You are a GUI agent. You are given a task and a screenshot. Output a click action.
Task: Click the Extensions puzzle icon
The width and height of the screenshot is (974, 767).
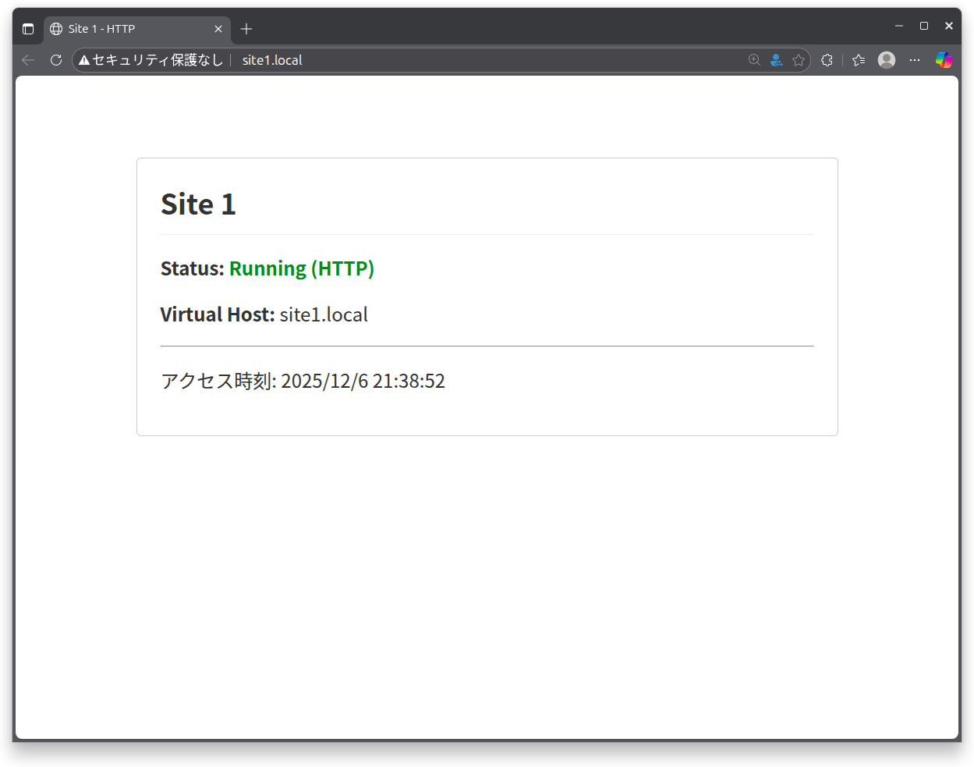[827, 60]
